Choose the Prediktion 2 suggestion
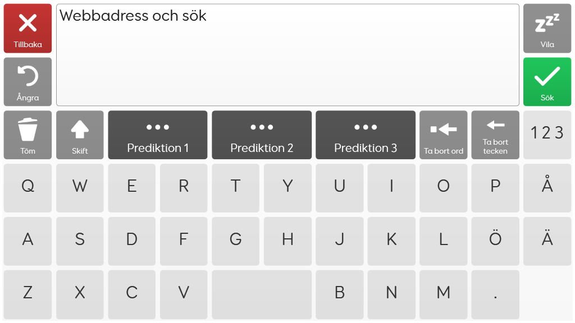The width and height of the screenshot is (575, 323). point(262,135)
